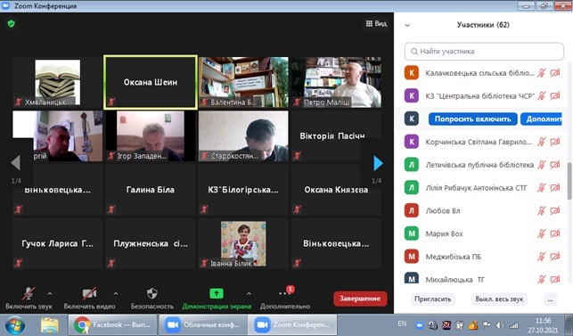This screenshot has height=336, width=573.
Task: Click camera-off icon for Меджибізька ПБ
Action: [x=554, y=257]
